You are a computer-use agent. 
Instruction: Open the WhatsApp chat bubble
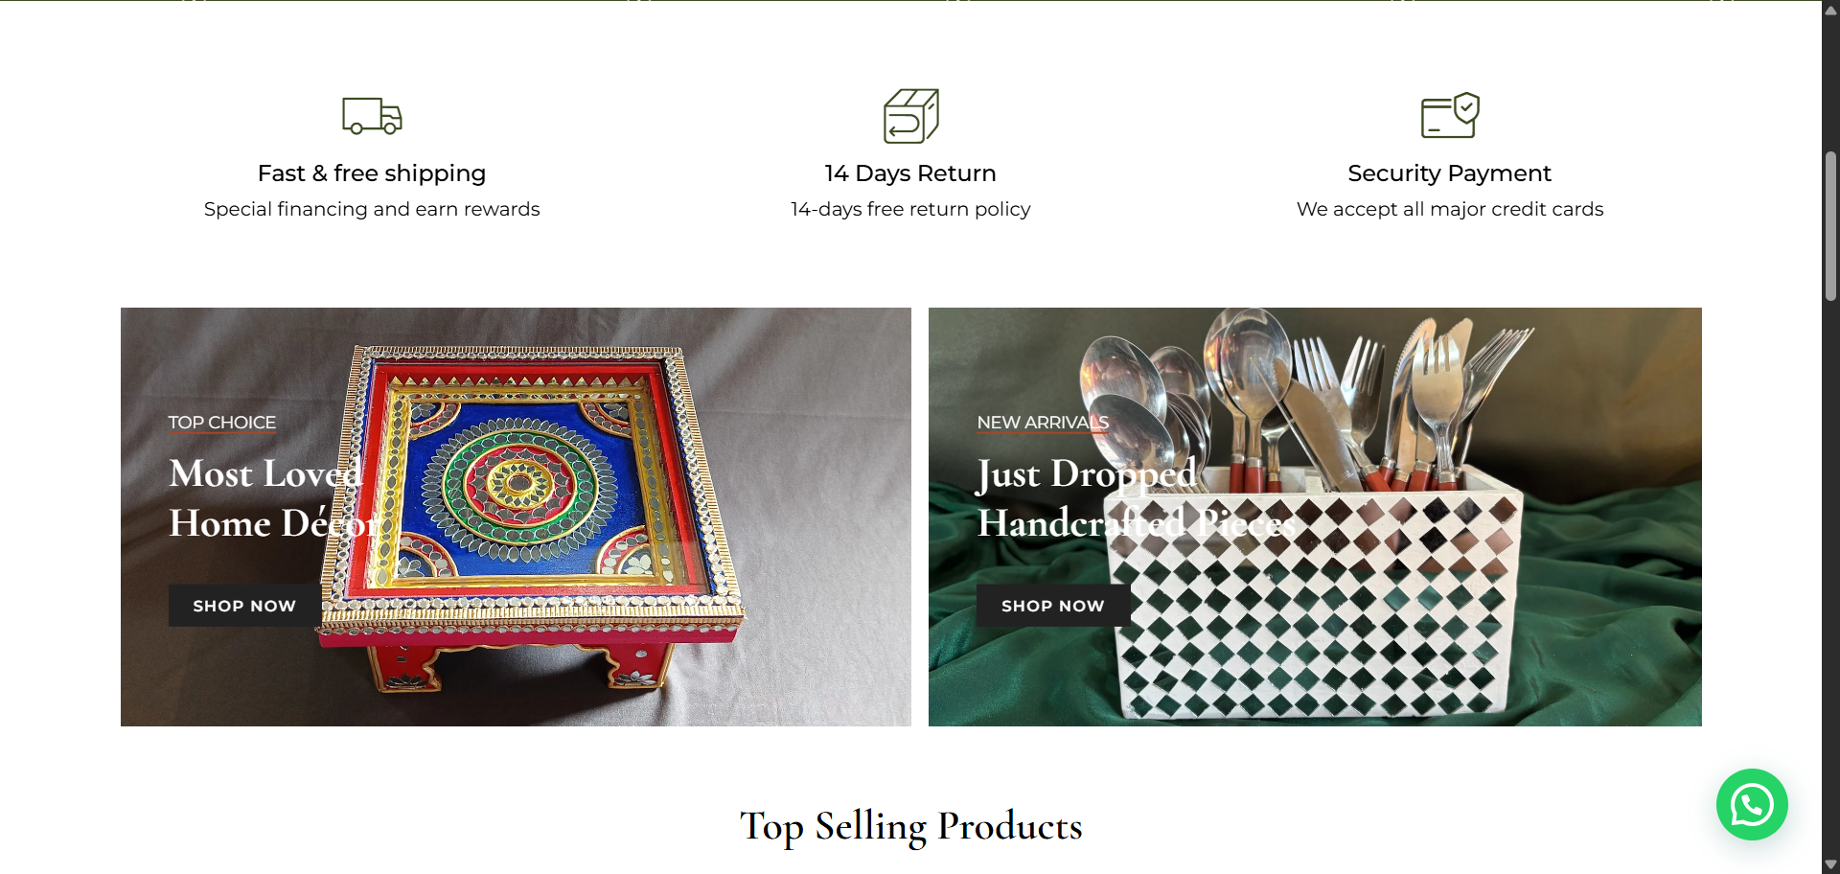coord(1752,804)
